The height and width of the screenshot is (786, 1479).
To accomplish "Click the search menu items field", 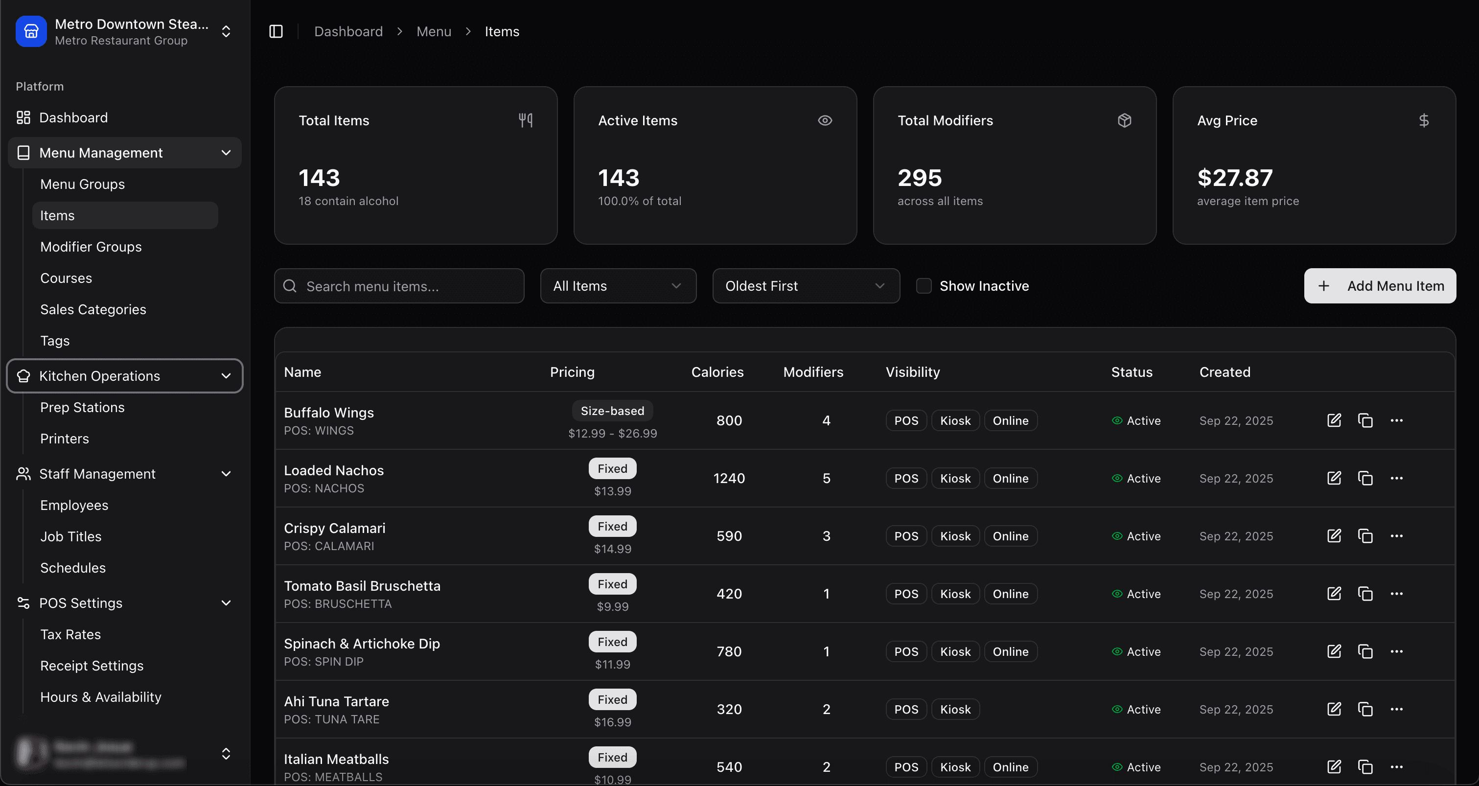I will pos(399,285).
